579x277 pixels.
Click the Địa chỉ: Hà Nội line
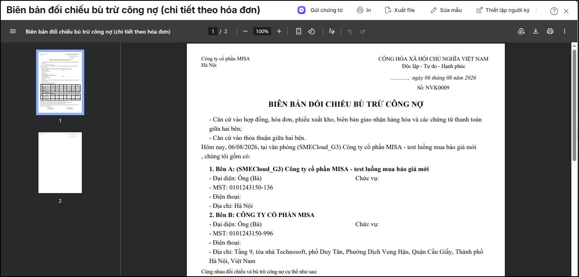coord(231,206)
